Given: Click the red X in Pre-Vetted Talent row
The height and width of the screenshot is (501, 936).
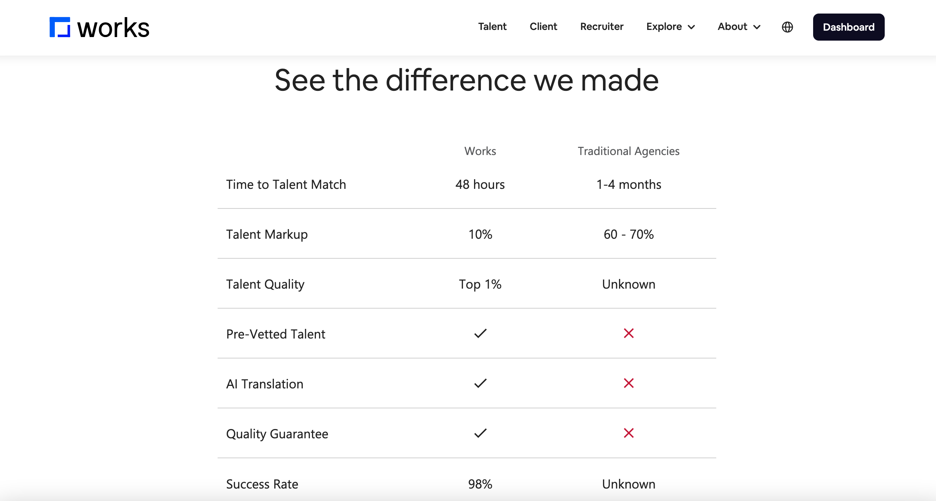Looking at the screenshot, I should coord(629,333).
